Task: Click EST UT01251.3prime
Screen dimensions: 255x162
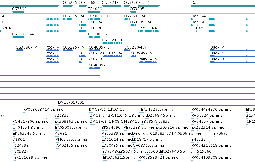Action: click(x=28, y=128)
